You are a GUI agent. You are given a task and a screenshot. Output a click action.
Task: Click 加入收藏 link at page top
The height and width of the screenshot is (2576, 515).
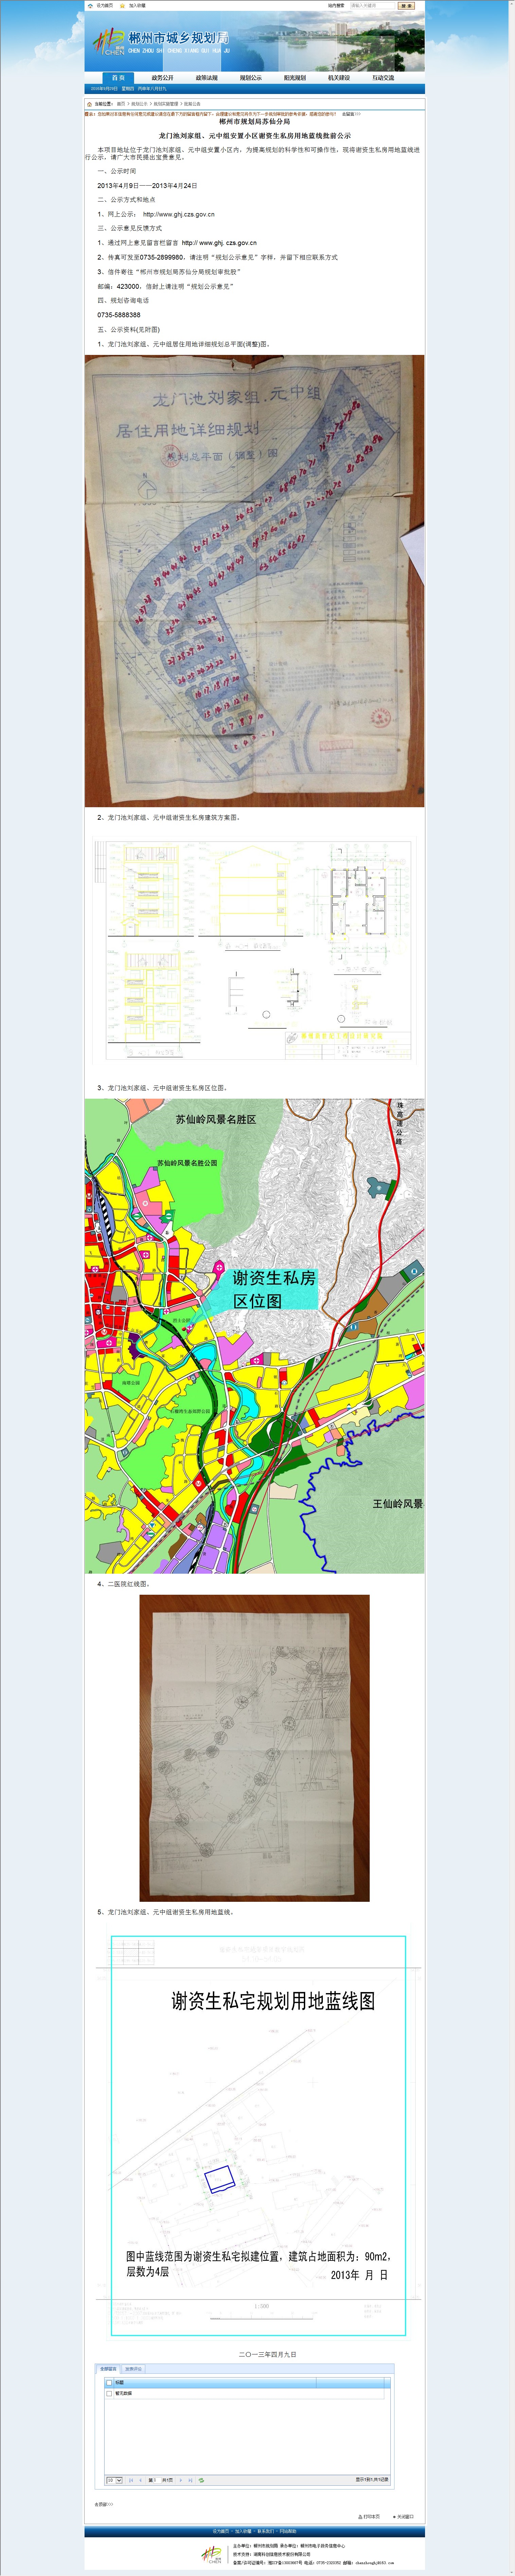(x=137, y=5)
